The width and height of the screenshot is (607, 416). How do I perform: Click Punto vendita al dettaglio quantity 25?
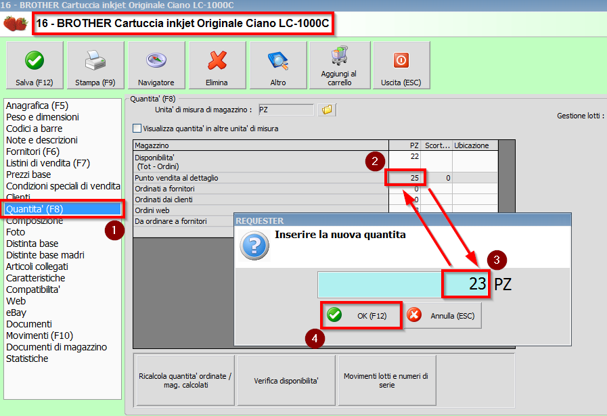(405, 178)
